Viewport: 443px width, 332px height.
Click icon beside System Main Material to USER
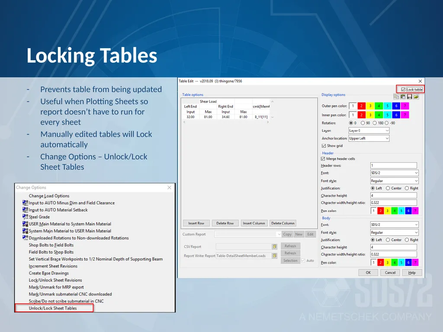(x=25, y=231)
